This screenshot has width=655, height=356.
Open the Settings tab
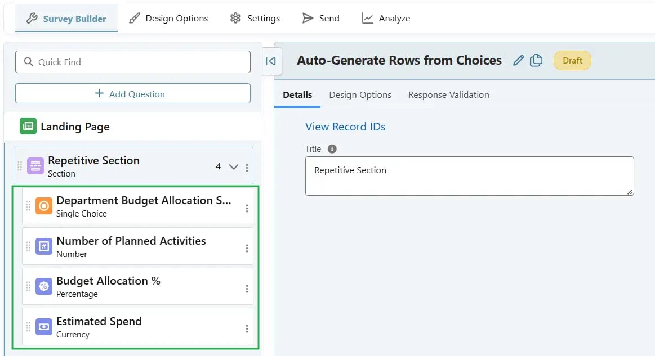point(255,19)
